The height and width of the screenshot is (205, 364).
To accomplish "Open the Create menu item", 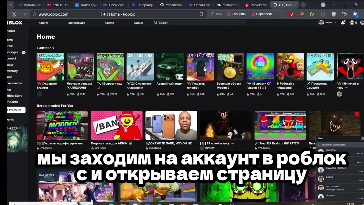I will tap(109, 23).
